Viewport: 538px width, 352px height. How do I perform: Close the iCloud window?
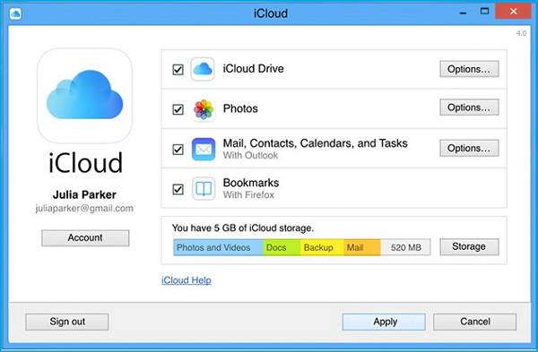pos(513,12)
